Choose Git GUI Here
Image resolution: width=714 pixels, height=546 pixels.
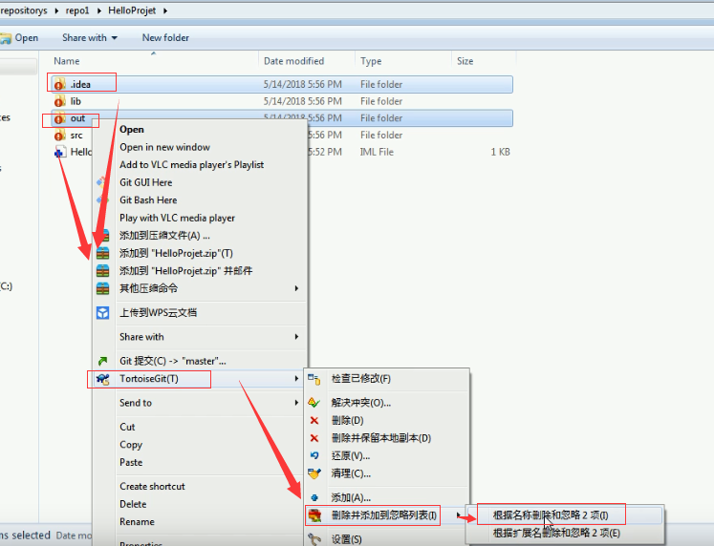tap(145, 182)
